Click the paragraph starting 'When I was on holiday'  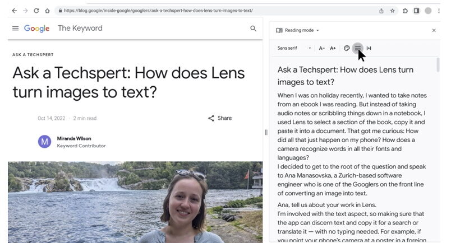[x=352, y=127]
